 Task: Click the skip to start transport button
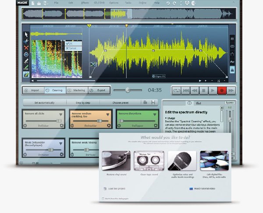(x=186, y=91)
